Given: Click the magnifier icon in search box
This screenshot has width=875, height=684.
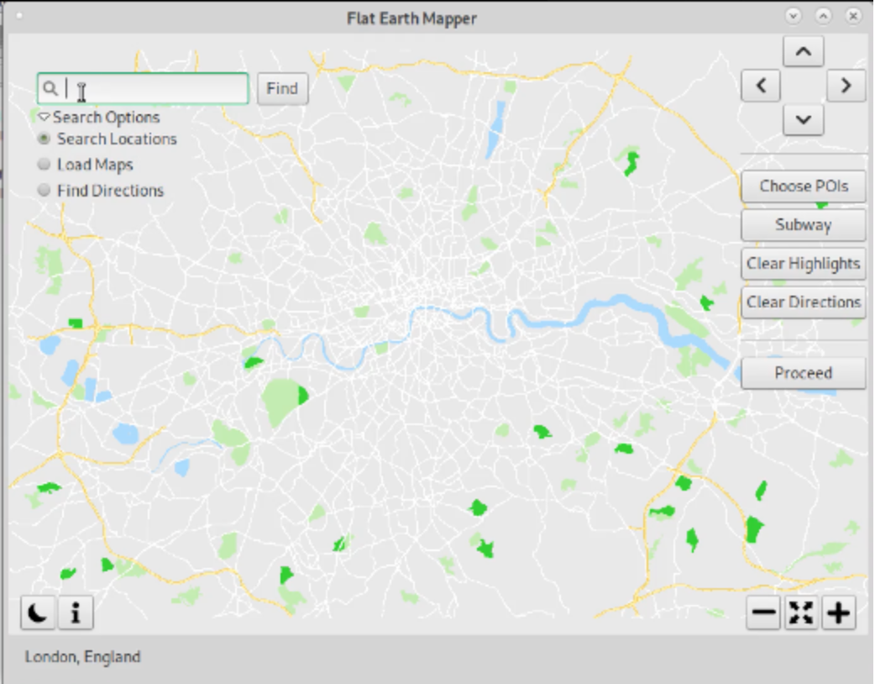Looking at the screenshot, I should pos(52,88).
